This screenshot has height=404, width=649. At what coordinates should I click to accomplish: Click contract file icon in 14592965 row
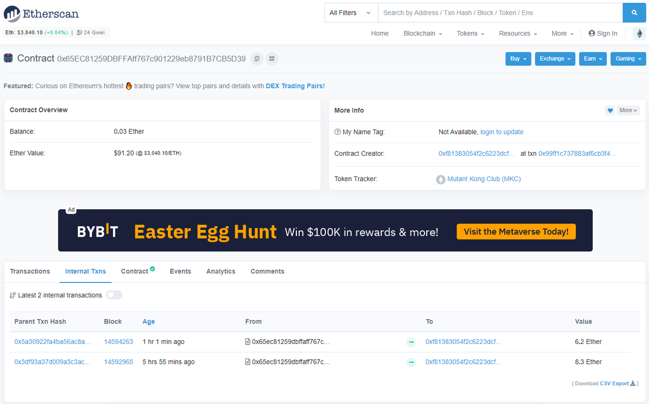(x=248, y=362)
